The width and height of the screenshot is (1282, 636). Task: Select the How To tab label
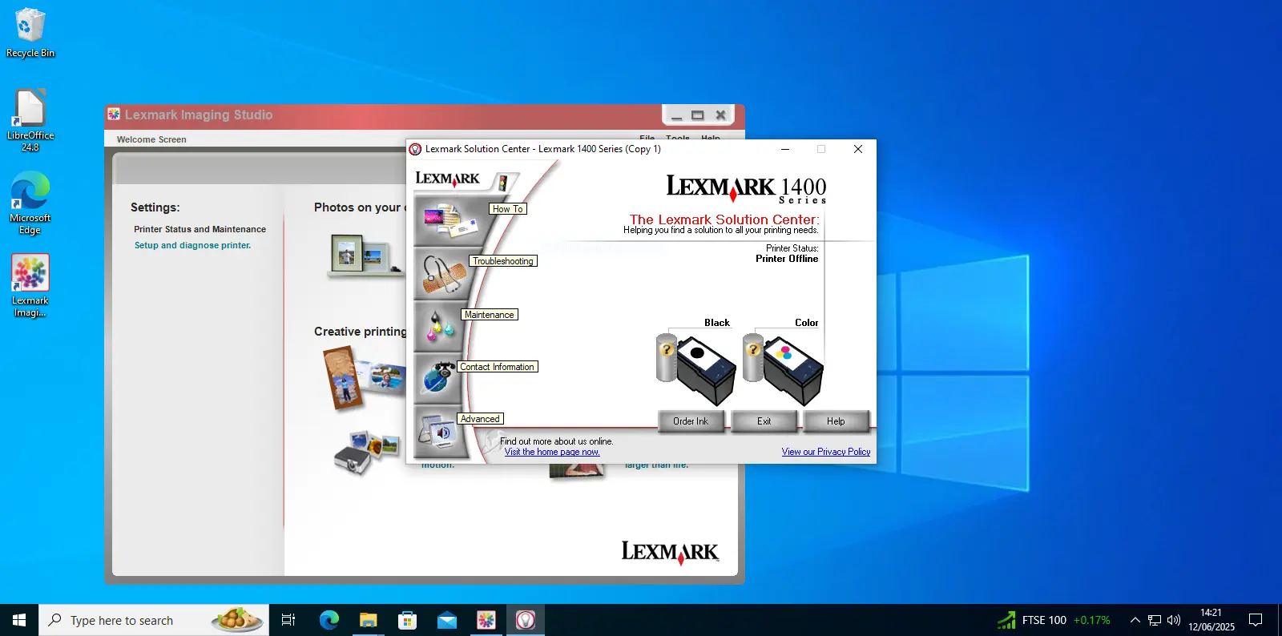pos(507,209)
